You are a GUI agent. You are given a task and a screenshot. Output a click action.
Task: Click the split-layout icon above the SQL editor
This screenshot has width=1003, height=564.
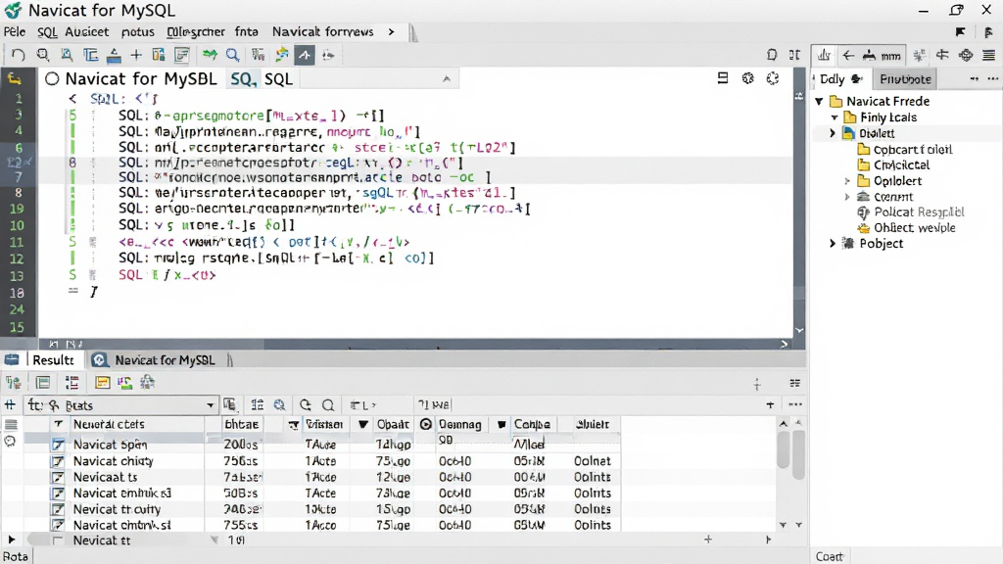click(x=723, y=78)
